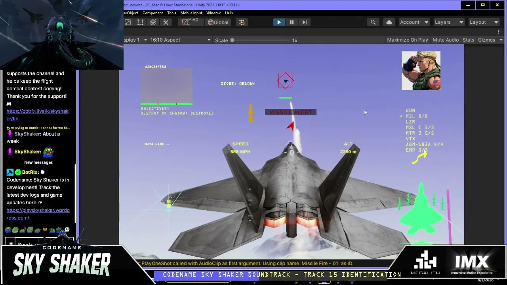This screenshot has width=507, height=285.
Task: Toggle Maximize On Play
Action: [x=407, y=40]
